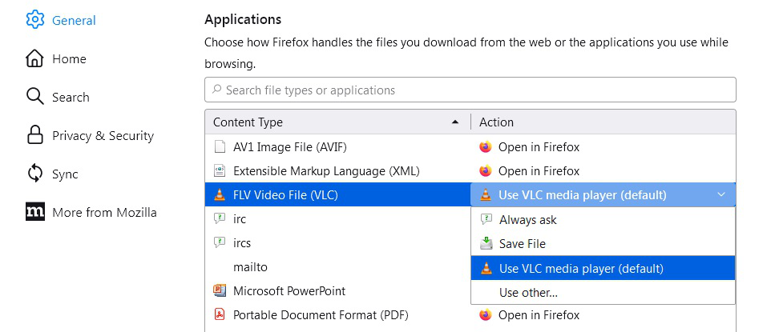Select the Microsoft PowerPoint row

pyautogui.click(x=337, y=290)
